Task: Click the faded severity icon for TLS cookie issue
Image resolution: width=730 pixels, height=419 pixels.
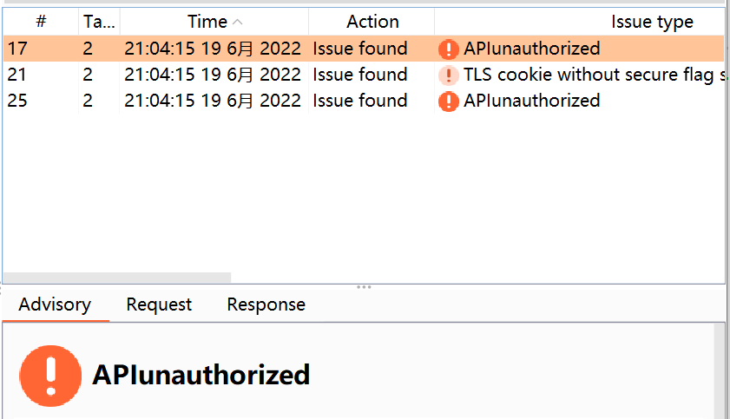Action: [x=449, y=75]
